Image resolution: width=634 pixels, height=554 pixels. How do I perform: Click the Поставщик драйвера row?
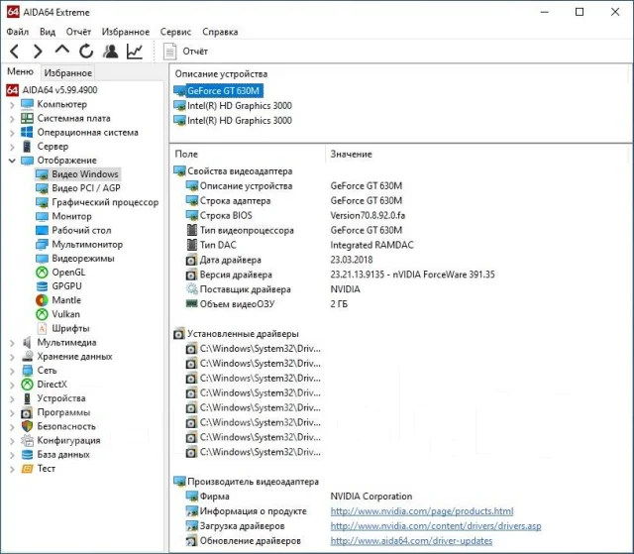pyautogui.click(x=273, y=289)
